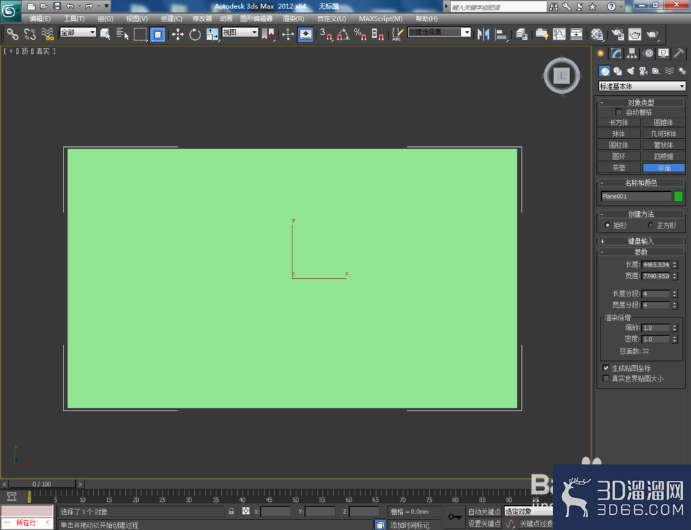691x530 pixels.
Task: Click the 长方体 box button
Action: 618,122
